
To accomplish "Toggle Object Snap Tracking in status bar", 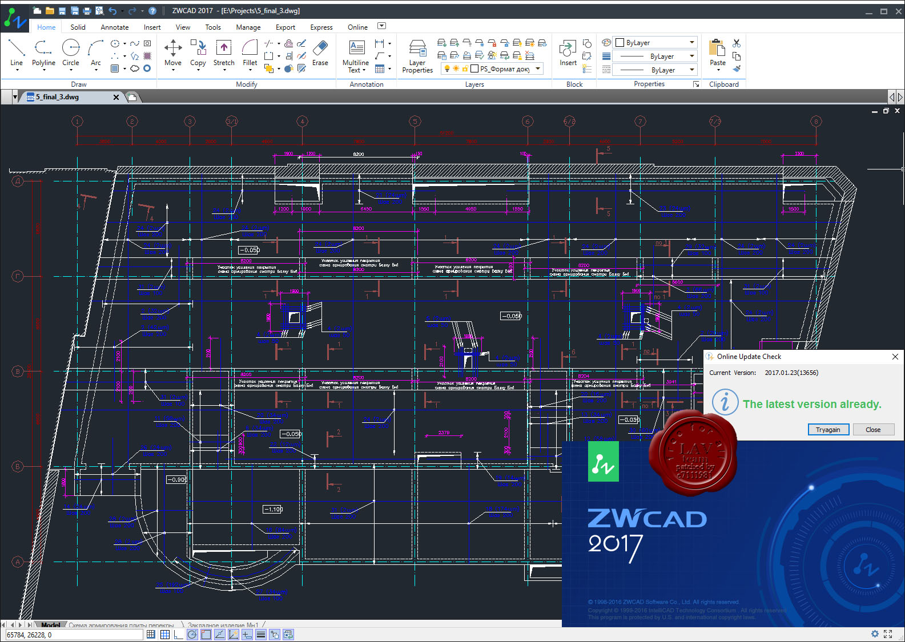I will click(220, 634).
